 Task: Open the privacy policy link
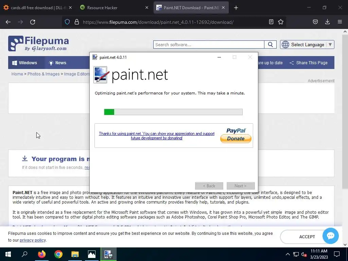click(33, 240)
